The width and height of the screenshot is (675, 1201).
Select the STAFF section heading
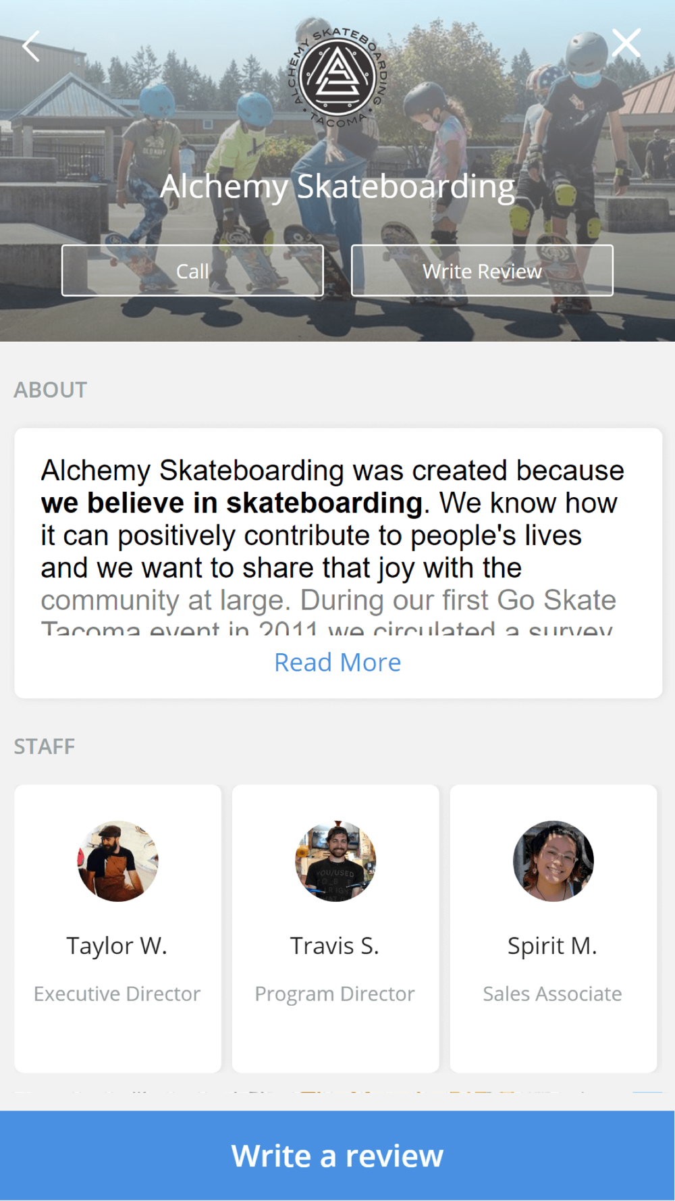click(x=45, y=746)
